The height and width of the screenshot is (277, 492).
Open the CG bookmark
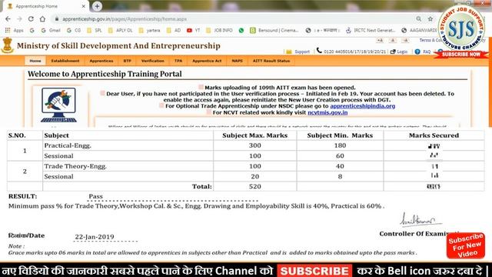74,31
